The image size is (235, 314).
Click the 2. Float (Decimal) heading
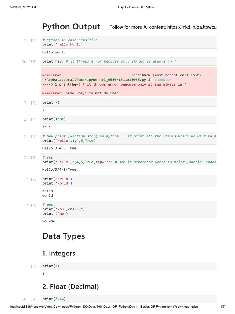point(70,287)
